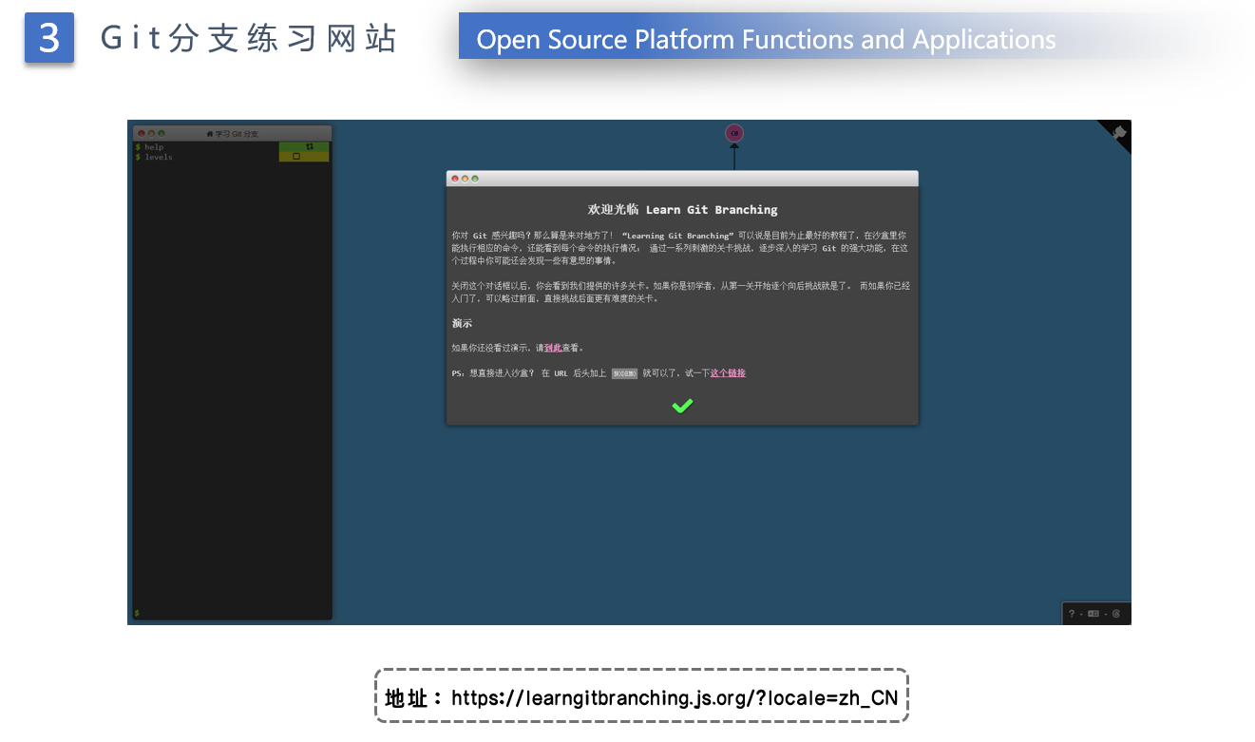Click the help question mark icon
This screenshot has width=1255, height=742.
click(1072, 614)
